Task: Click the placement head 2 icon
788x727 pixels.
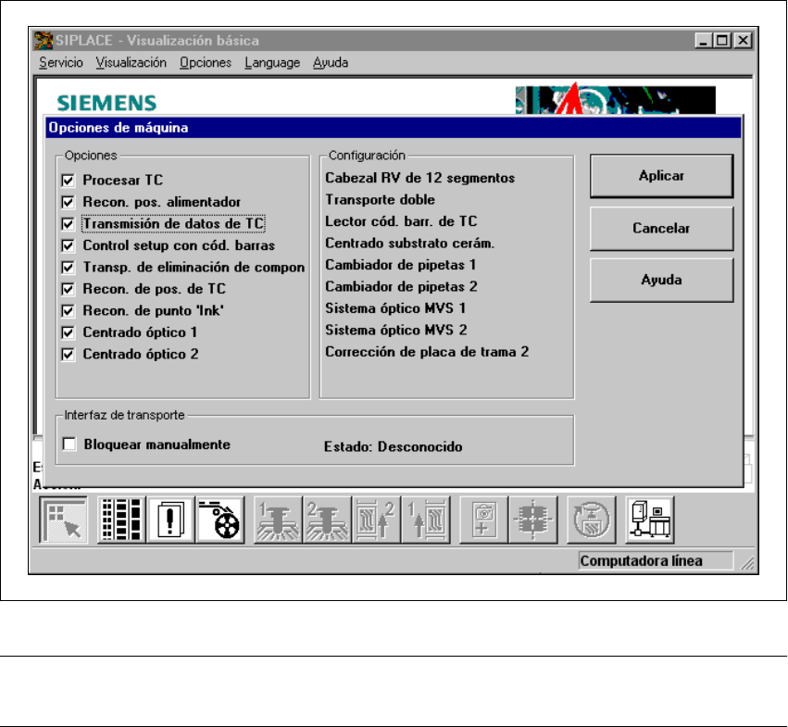Action: coord(327,520)
